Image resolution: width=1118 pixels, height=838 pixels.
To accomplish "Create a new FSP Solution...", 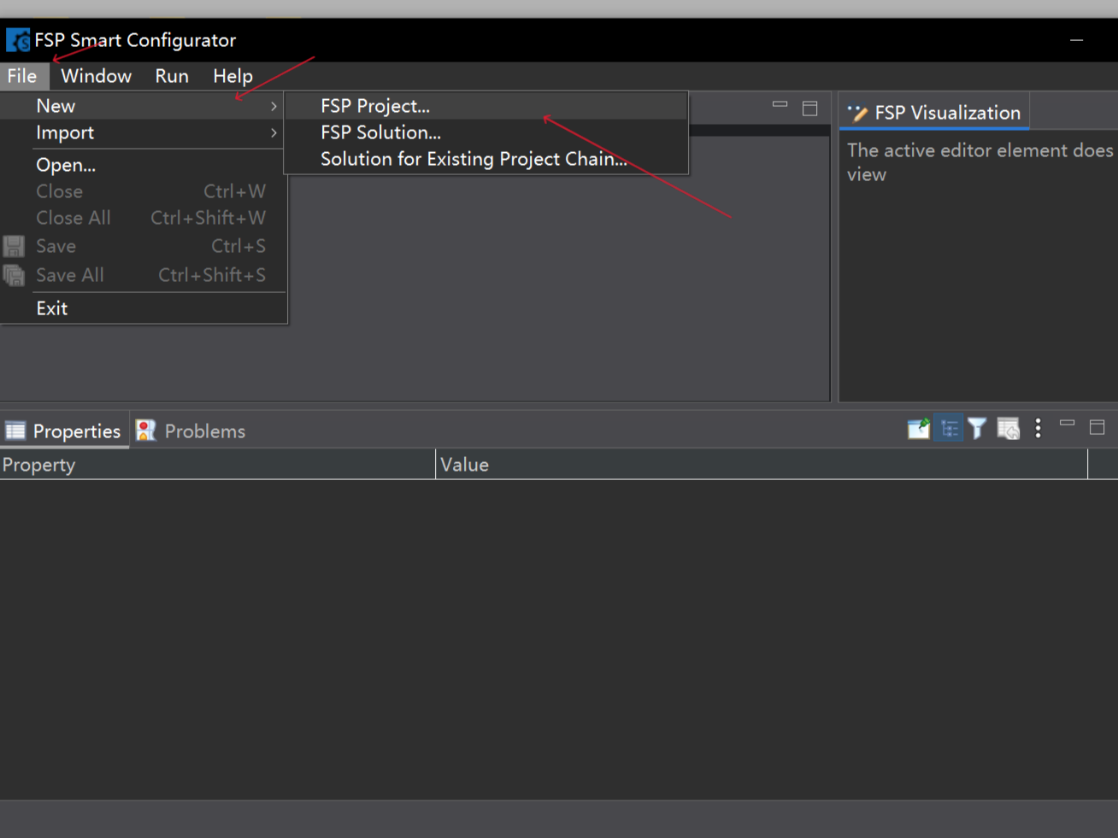I will click(485, 132).
